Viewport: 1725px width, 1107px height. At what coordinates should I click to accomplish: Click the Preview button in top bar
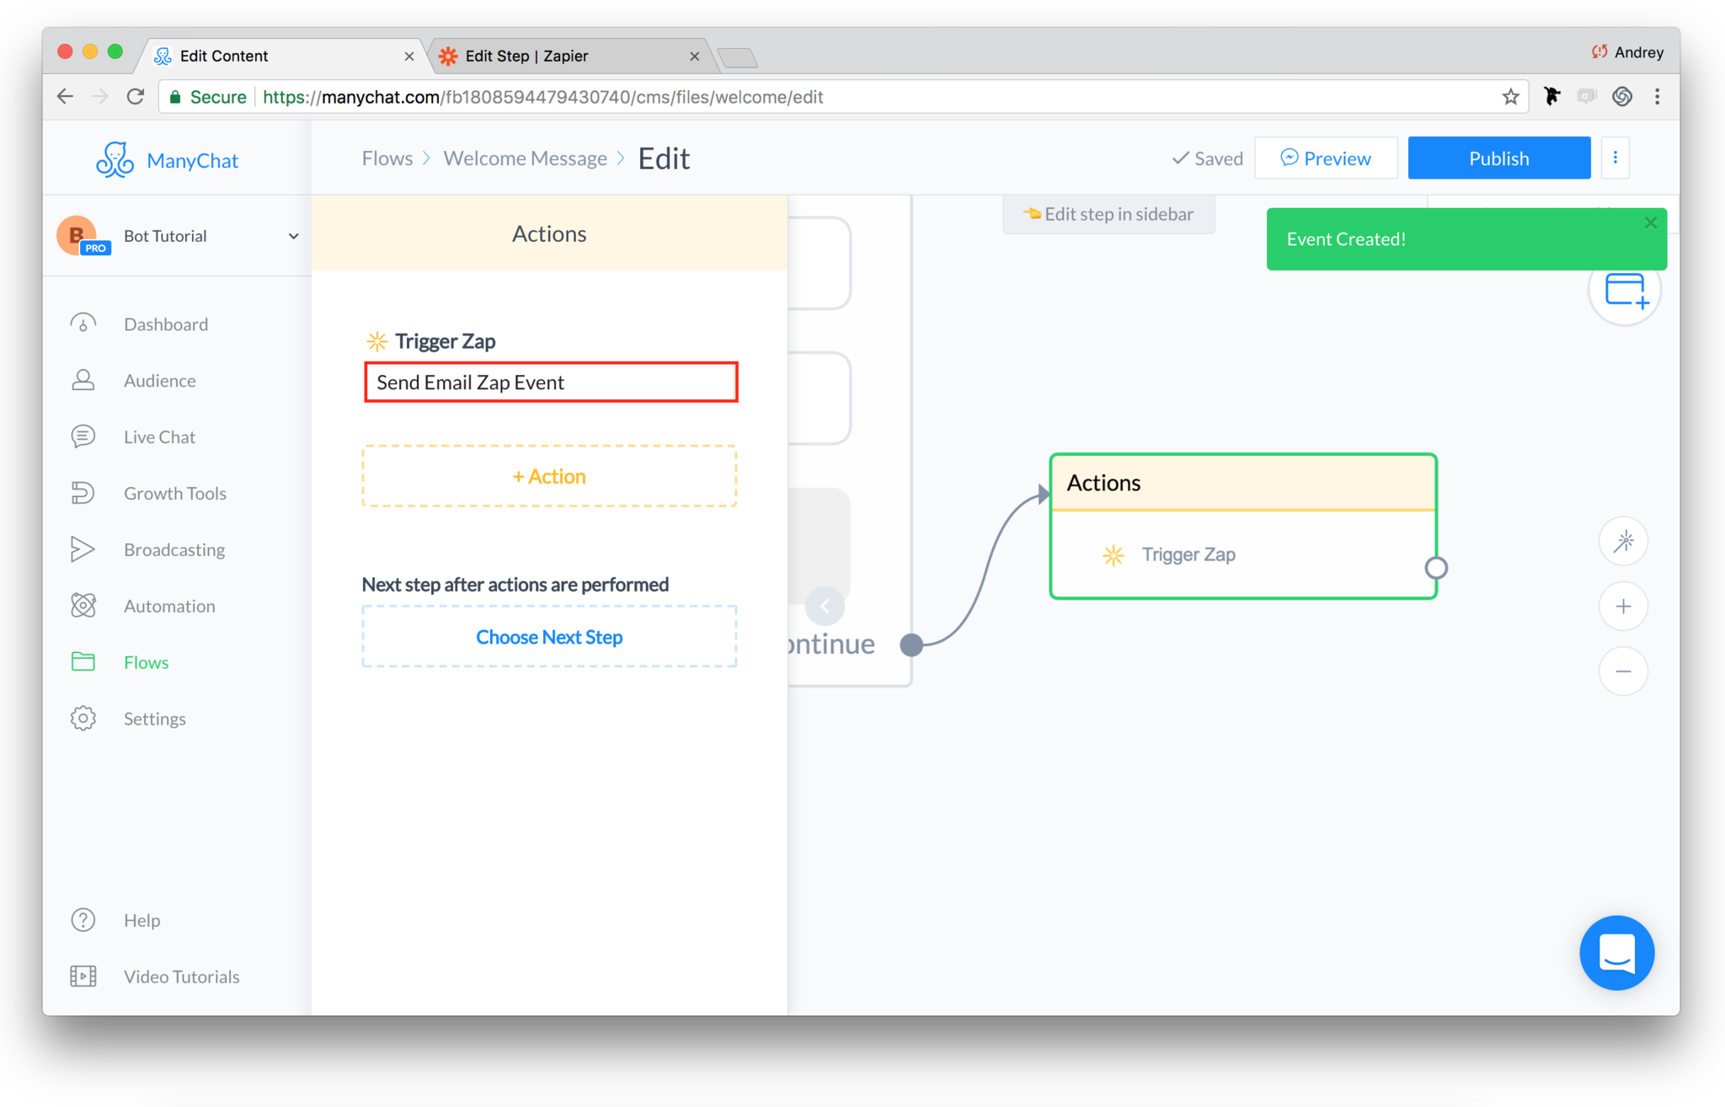tap(1325, 158)
